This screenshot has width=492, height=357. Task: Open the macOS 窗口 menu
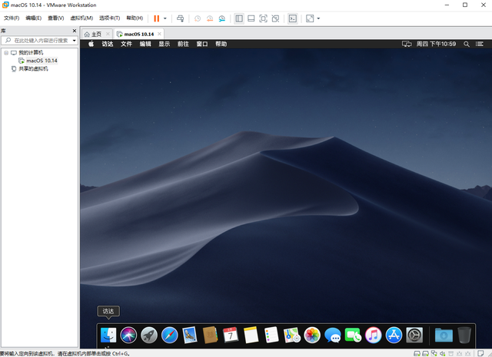click(202, 44)
